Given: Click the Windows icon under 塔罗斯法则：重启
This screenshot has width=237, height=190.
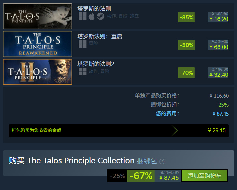Looking at the screenshot, I should coord(82,44).
